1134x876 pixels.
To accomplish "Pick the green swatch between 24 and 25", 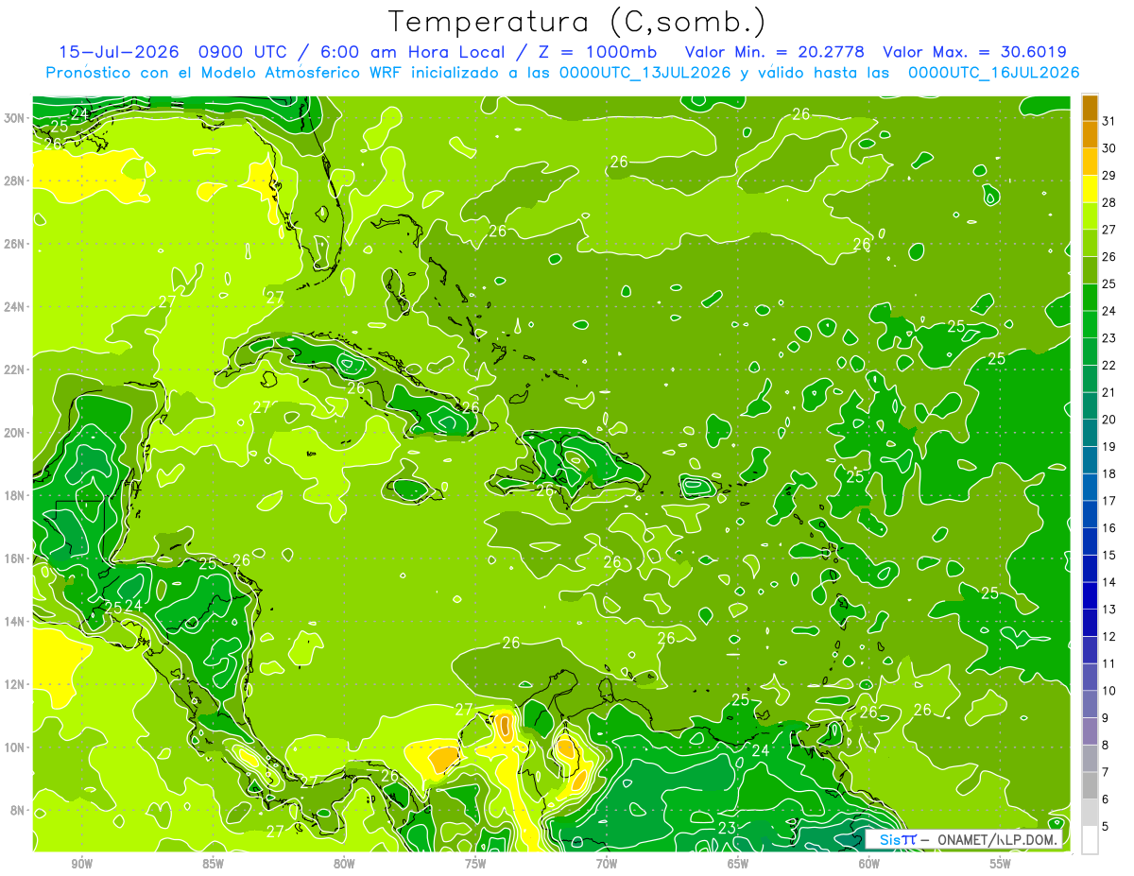I will click(x=1090, y=298).
